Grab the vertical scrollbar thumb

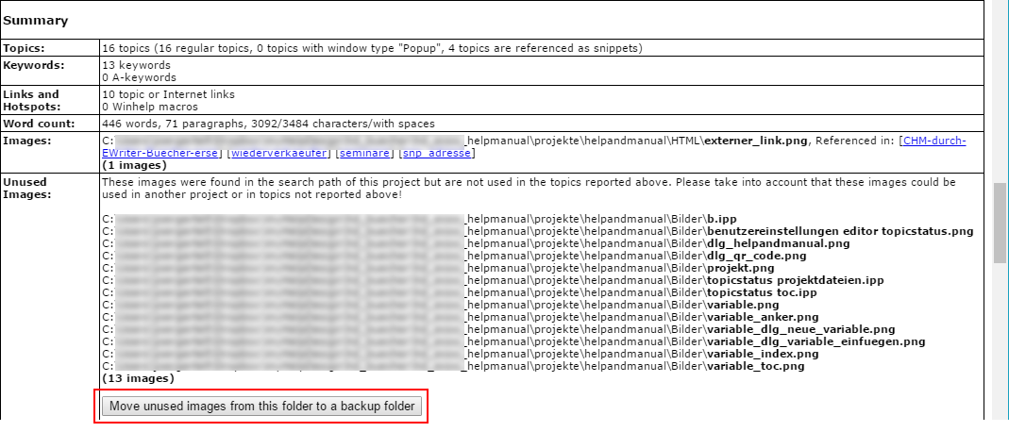pyautogui.click(x=1000, y=222)
